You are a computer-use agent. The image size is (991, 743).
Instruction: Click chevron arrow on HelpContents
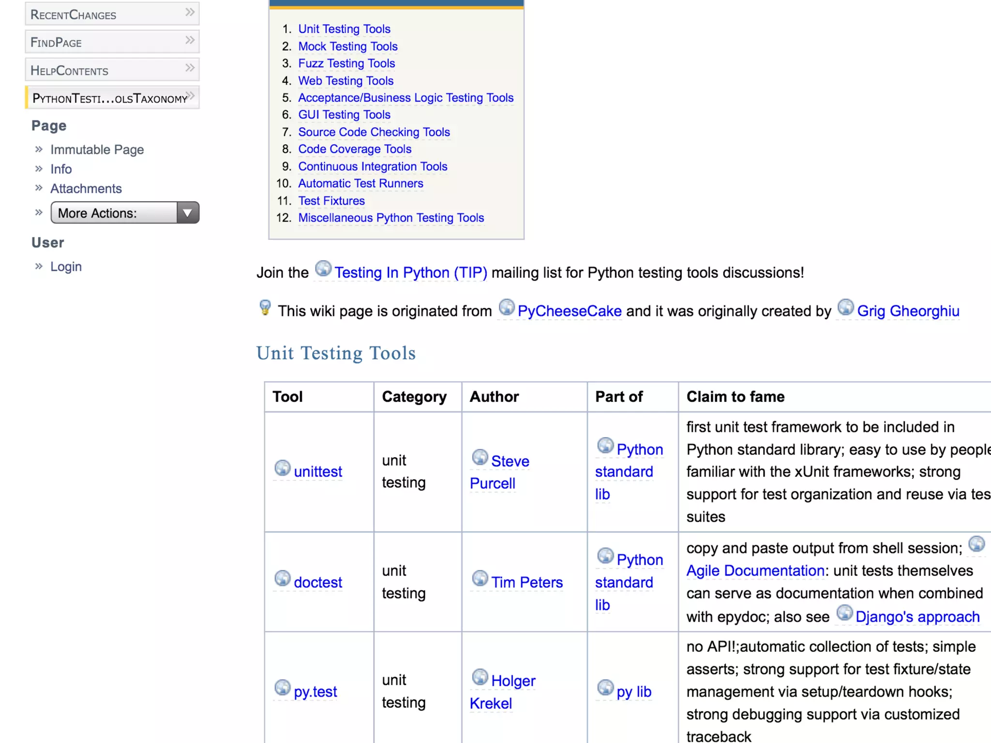(190, 68)
